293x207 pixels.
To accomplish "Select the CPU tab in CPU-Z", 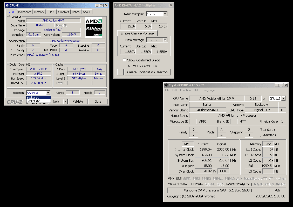I will pos(11,12).
